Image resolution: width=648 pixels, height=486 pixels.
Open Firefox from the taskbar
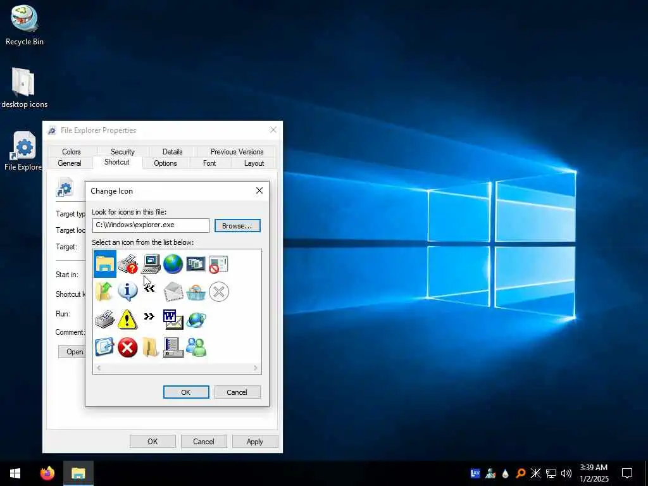tap(47, 473)
